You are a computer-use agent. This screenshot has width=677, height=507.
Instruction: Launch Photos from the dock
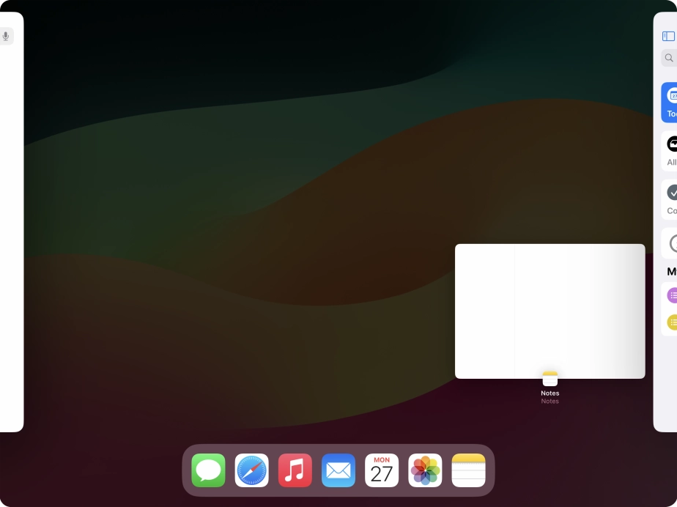pyautogui.click(x=425, y=470)
